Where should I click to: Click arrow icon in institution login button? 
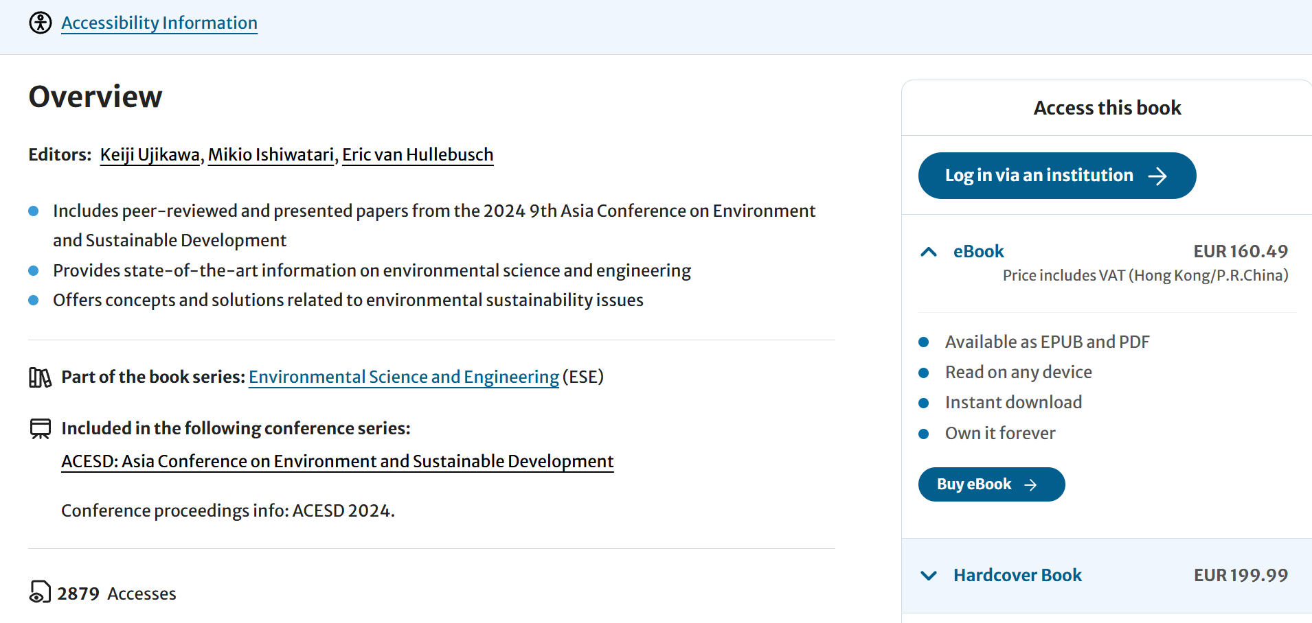coord(1157,176)
